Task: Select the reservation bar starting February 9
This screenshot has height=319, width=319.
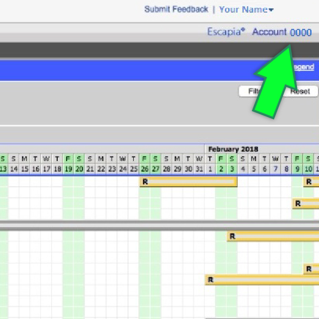Action: tap(305, 204)
